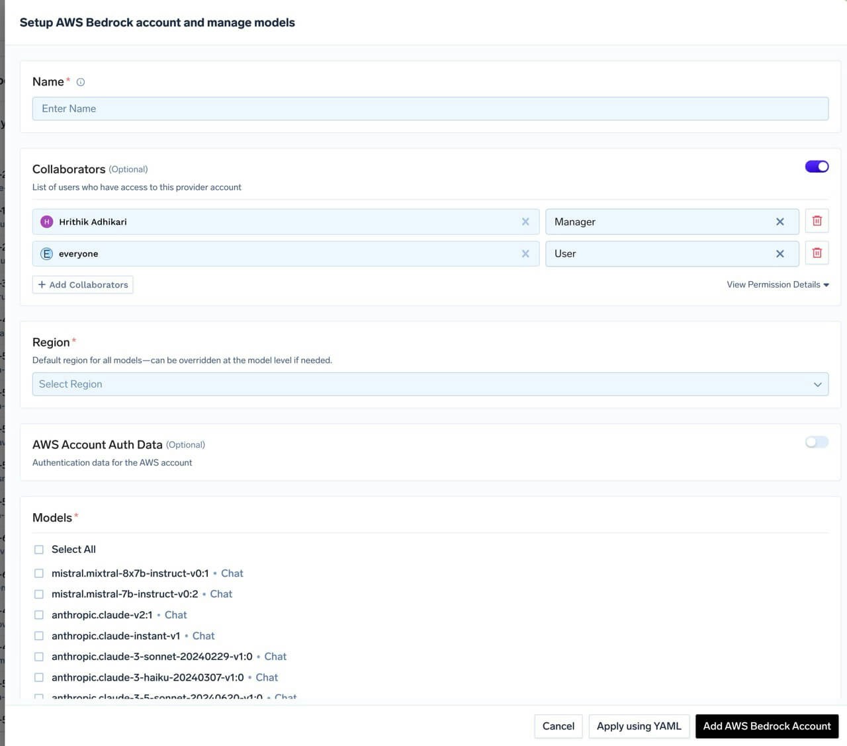Open the Manager role dropdown
847x746 pixels.
672,222
